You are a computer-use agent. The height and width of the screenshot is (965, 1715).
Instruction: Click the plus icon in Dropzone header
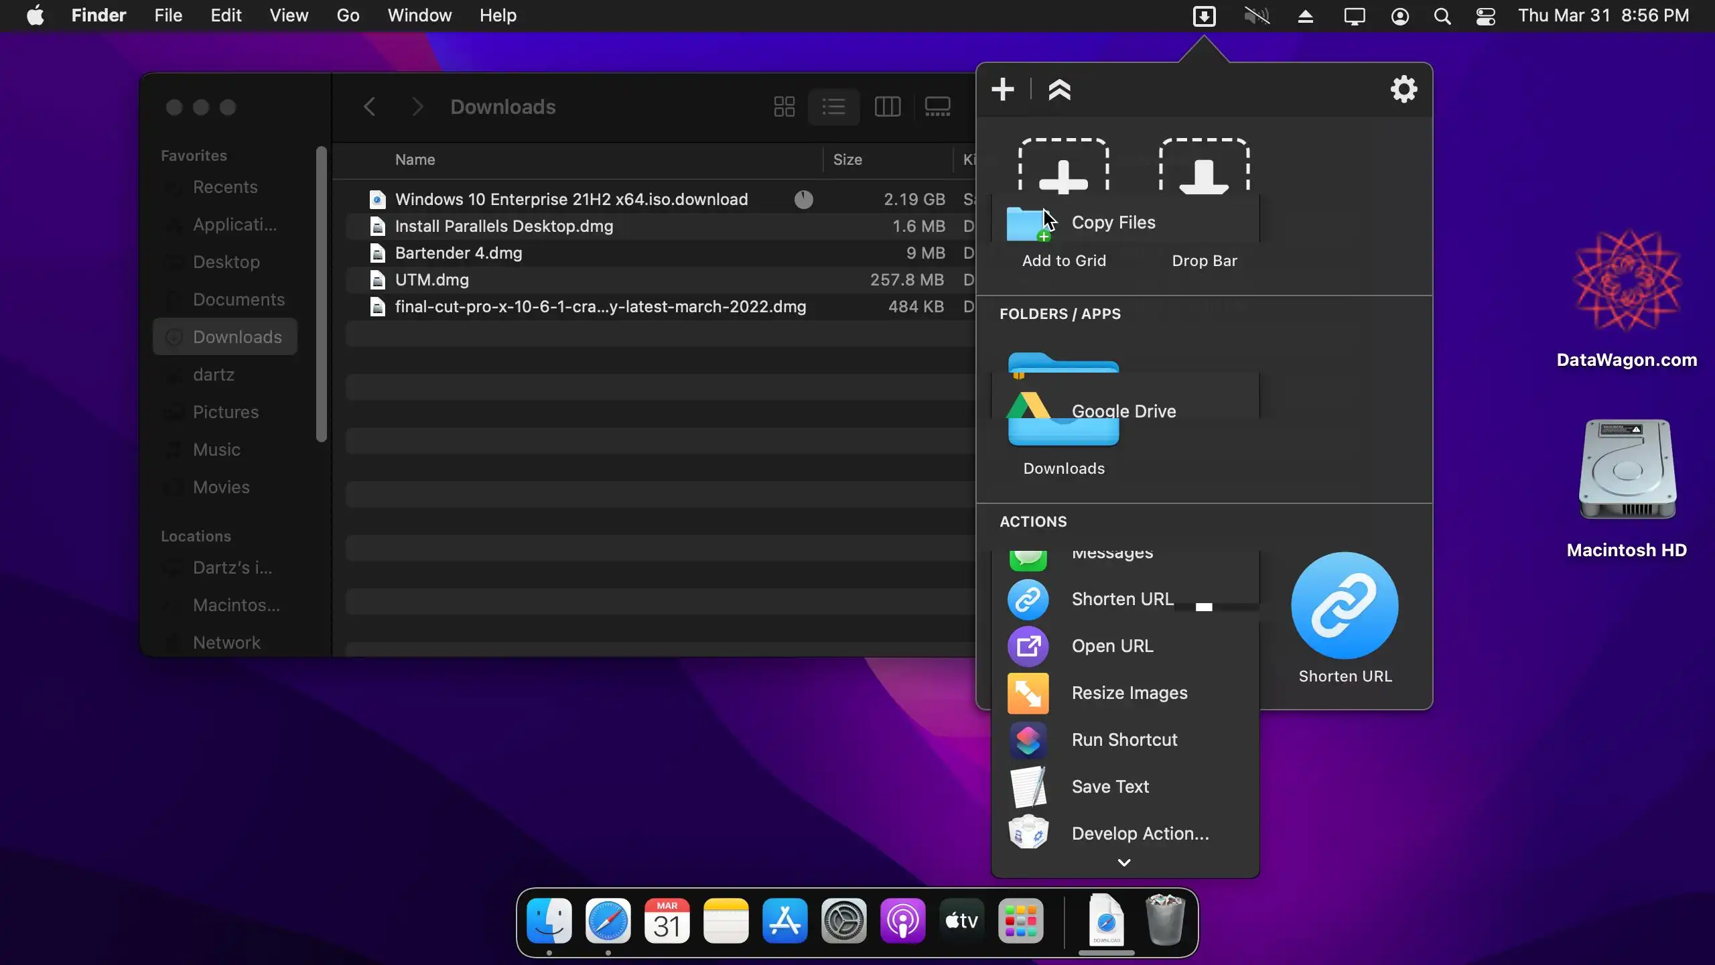(x=1003, y=89)
